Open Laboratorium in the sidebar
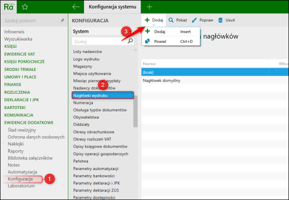This screenshot has width=289, height=200. [21, 186]
